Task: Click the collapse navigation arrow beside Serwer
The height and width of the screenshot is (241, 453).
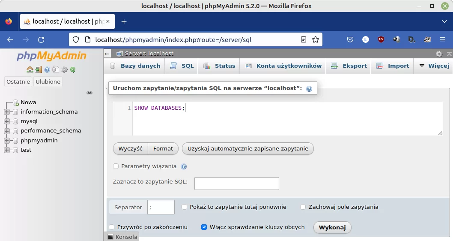Action: (107, 54)
